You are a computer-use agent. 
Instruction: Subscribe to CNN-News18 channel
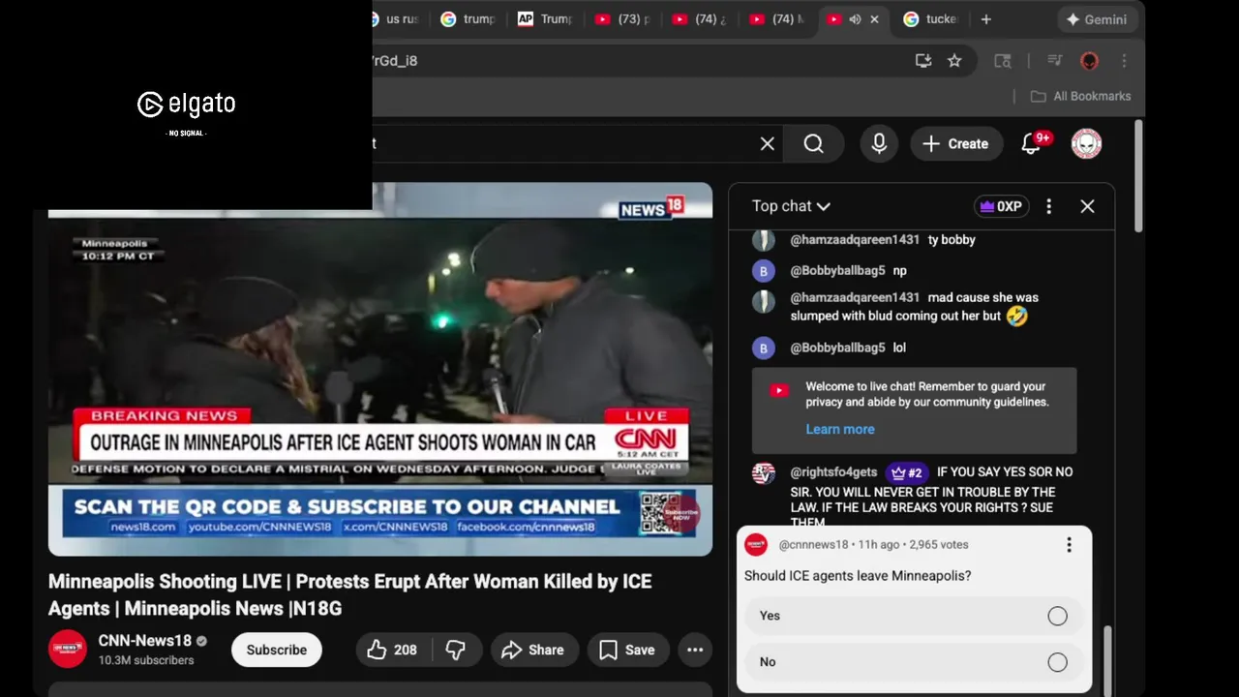click(276, 650)
